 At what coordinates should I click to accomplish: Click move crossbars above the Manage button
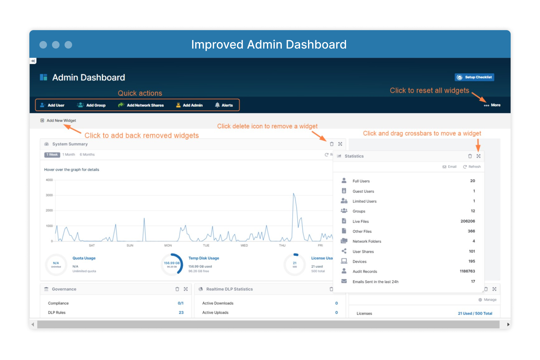(494, 289)
